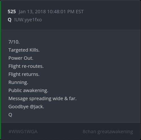141x140 pixels.
Task: Click the post number 525
Action: coord(12,12)
